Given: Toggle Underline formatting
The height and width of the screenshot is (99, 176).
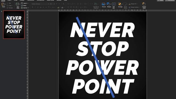Looking at the screenshot, I should [x=38, y=7].
